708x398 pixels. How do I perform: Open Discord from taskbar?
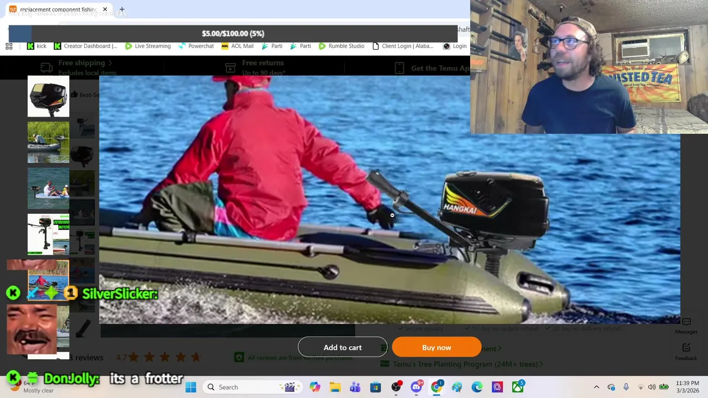pyautogui.click(x=417, y=387)
